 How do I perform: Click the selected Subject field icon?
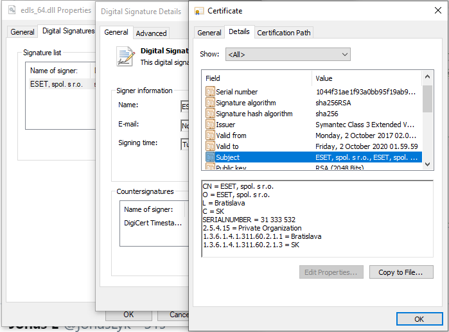click(210, 157)
